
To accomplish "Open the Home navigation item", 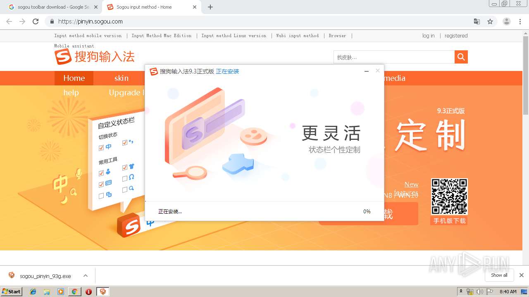I will [x=74, y=78].
